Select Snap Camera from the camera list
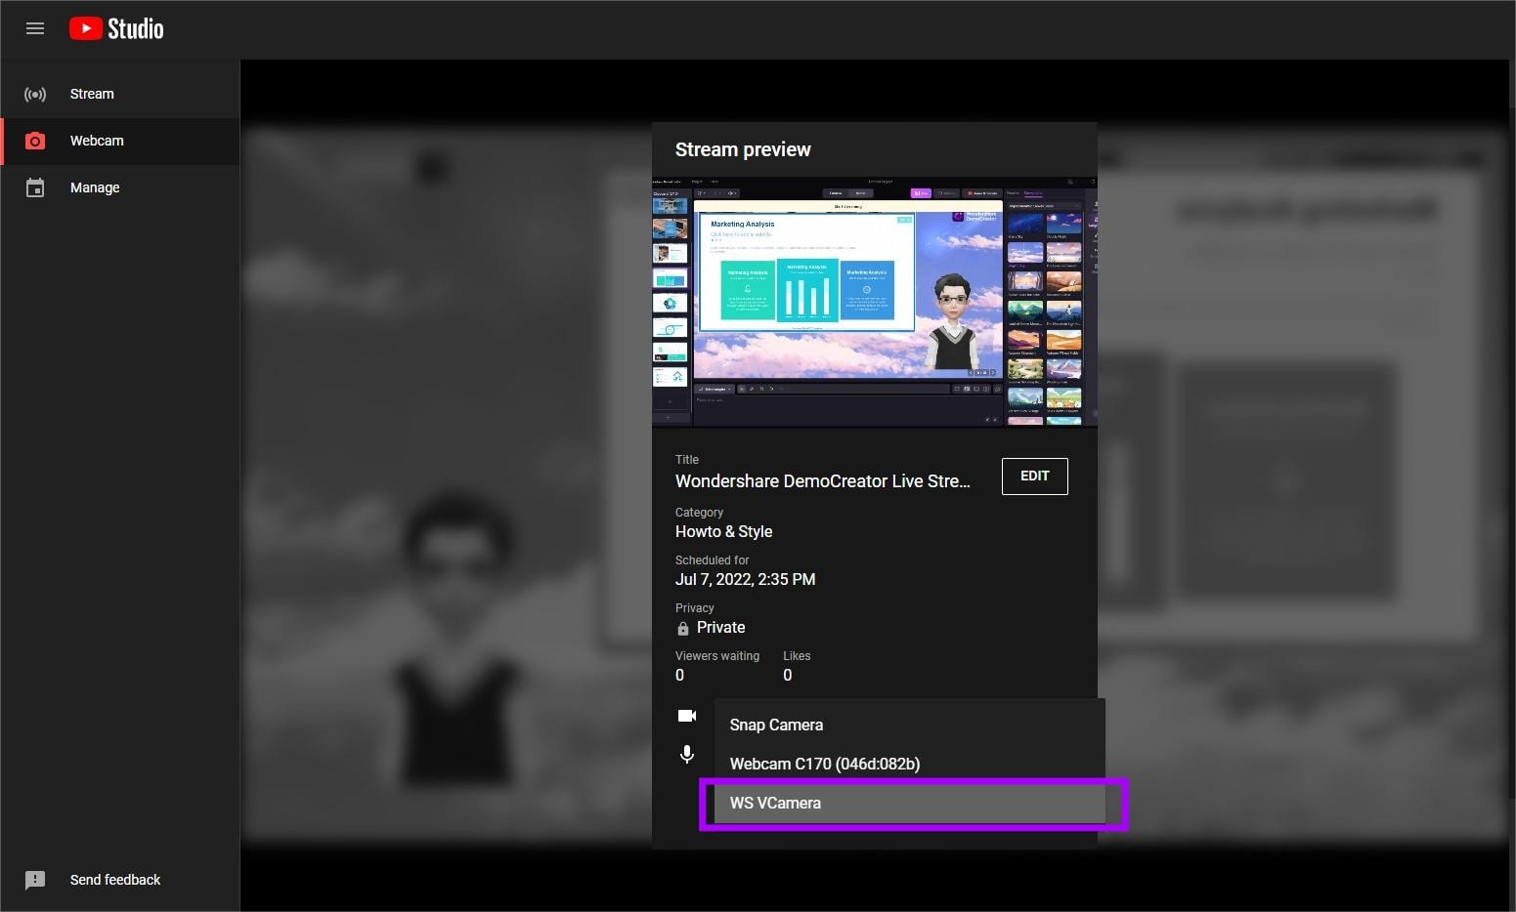This screenshot has width=1516, height=912. point(910,725)
